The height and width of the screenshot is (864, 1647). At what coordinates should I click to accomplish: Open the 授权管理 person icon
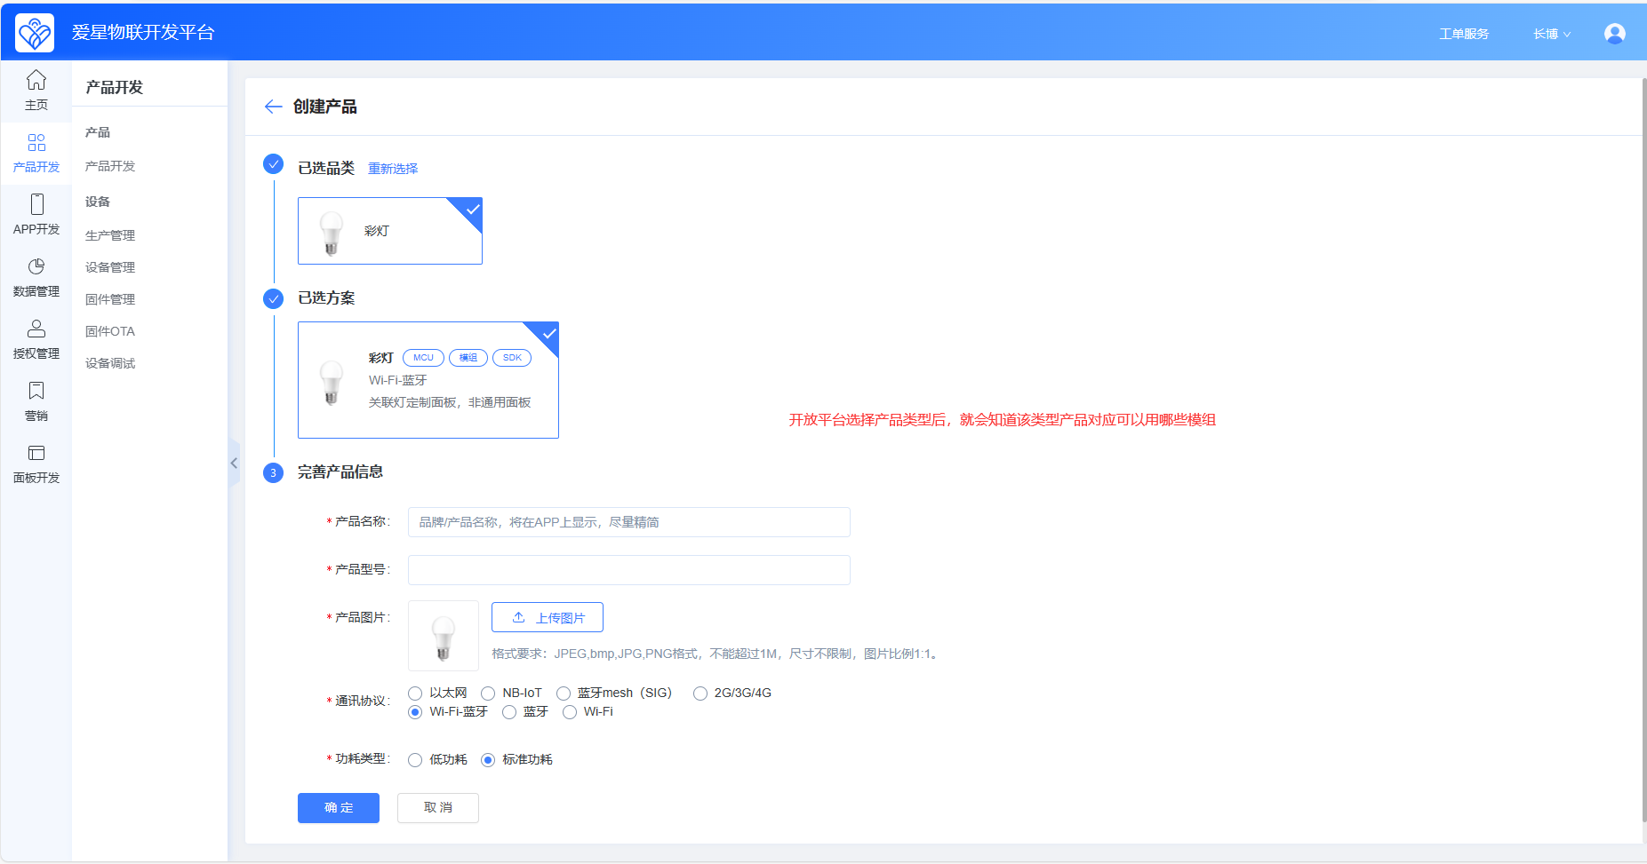coord(36,329)
